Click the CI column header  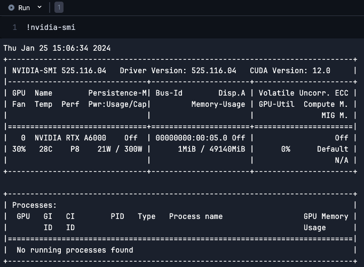pos(70,216)
